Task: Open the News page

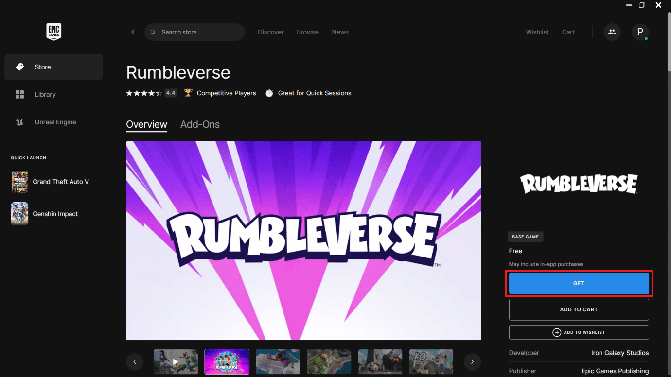Action: 340,32
